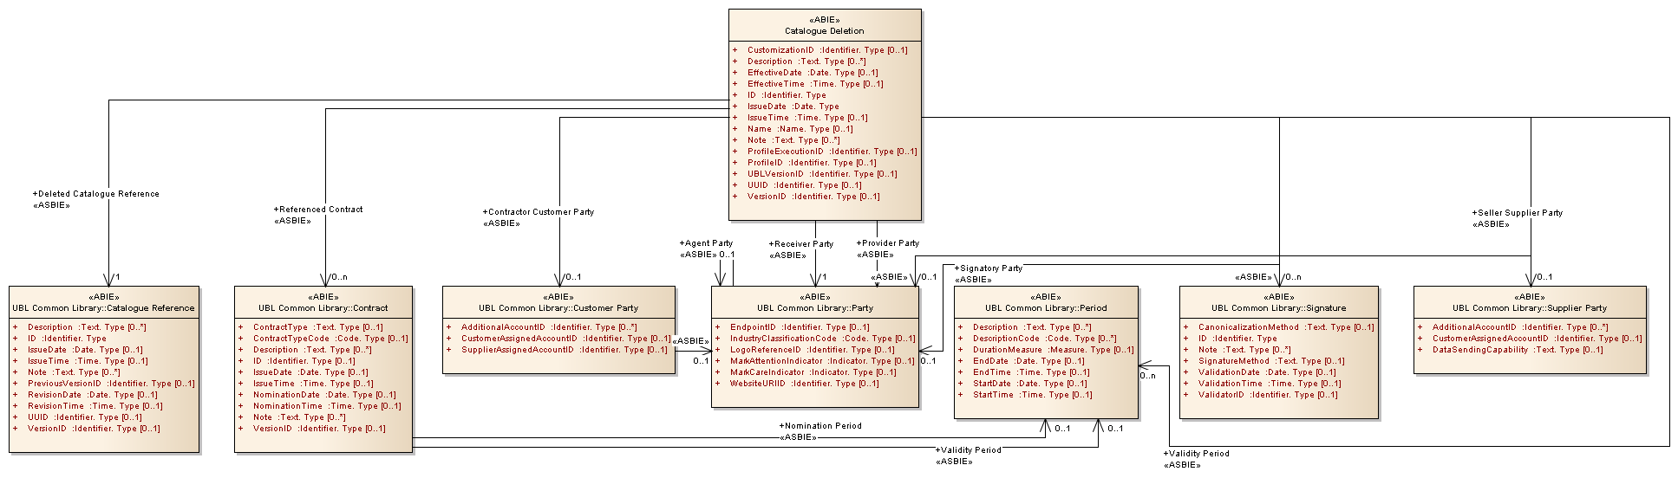Select the Signatory Party association label
The image size is (1678, 478).
click(x=990, y=268)
